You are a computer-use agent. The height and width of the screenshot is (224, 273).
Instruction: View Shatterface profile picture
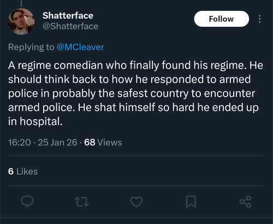click(21, 21)
